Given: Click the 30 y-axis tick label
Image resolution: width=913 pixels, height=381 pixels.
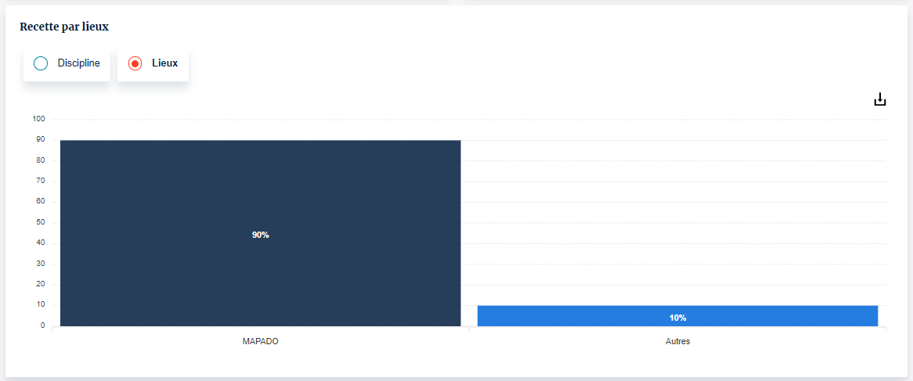Looking at the screenshot, I should pyautogui.click(x=40, y=264).
